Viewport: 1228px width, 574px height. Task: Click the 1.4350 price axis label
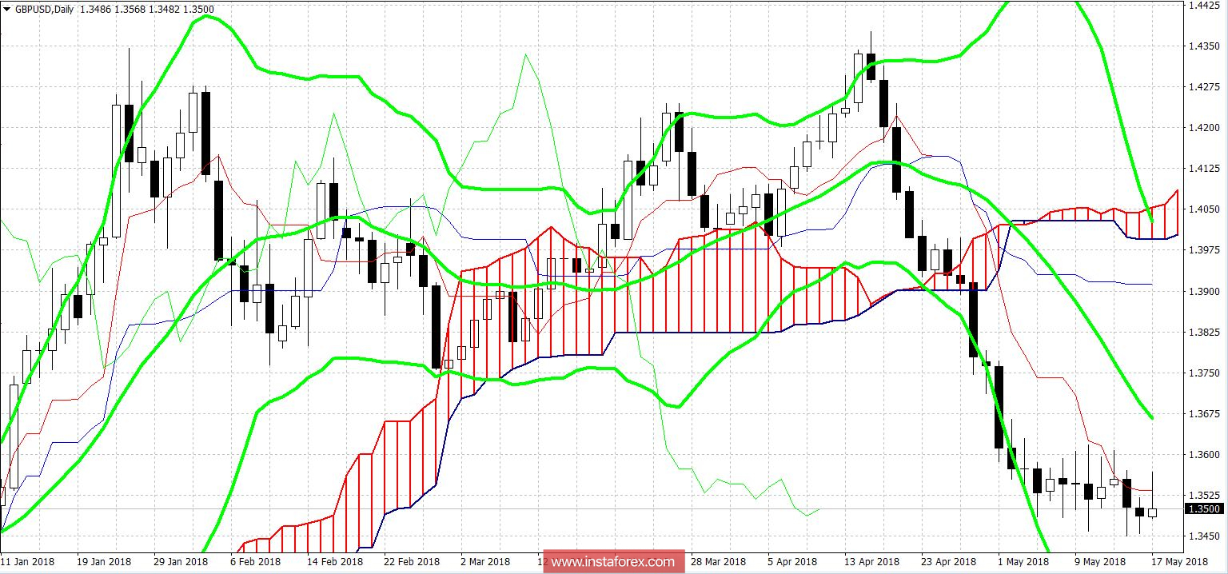click(x=1204, y=46)
